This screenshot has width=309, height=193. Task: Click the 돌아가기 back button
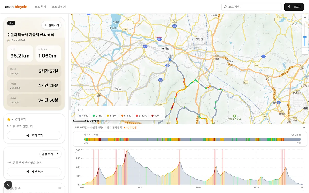coord(51,25)
